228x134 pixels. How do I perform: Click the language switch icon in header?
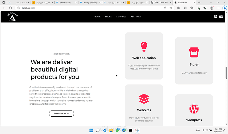point(221,17)
